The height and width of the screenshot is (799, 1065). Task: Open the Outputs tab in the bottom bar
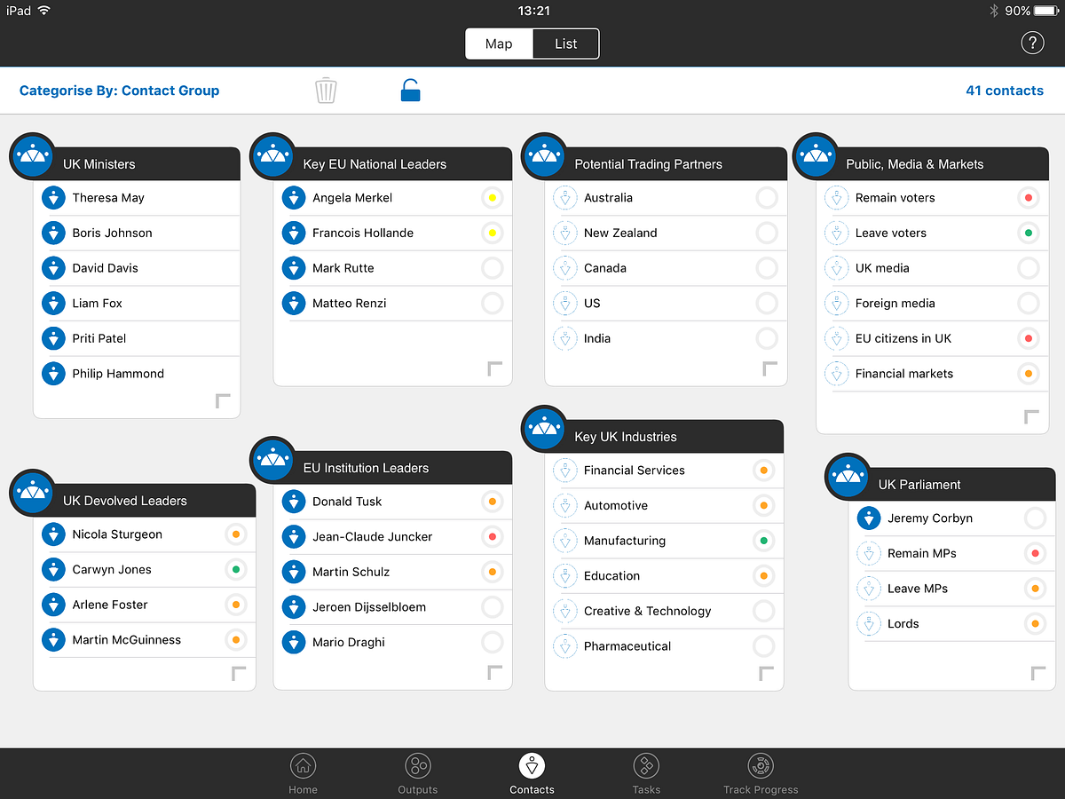point(417,773)
